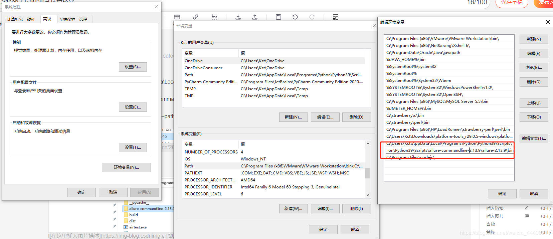Image resolution: width=553 pixels, height=239 pixels.
Task: Select the MySQL Server 5.5\bin entry
Action: [449, 102]
